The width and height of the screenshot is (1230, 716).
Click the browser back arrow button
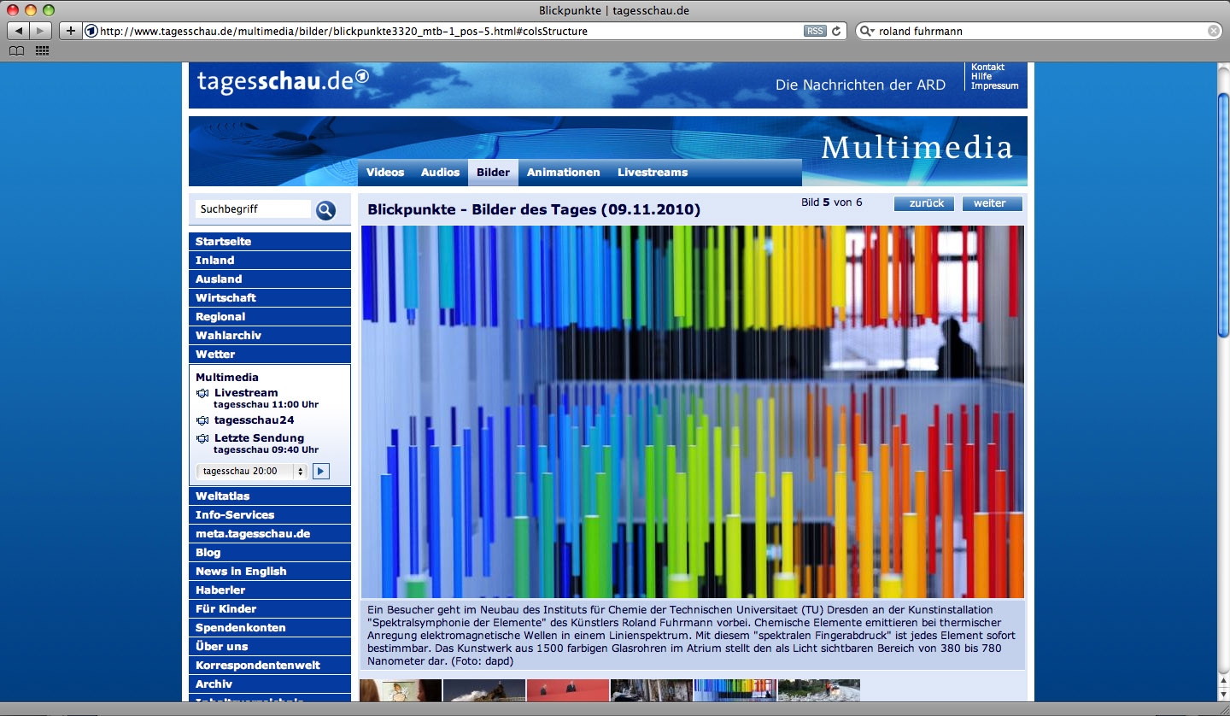tap(19, 31)
